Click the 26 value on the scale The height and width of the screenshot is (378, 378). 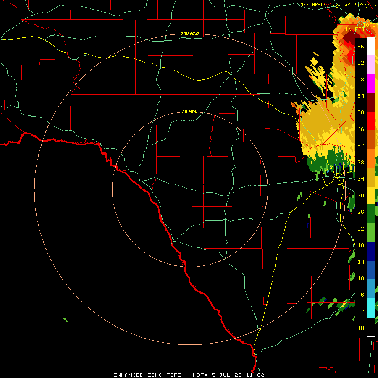click(361, 212)
